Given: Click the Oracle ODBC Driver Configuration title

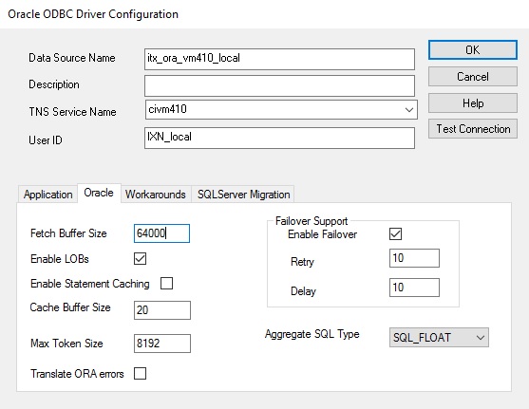Looking at the screenshot, I should [x=93, y=14].
